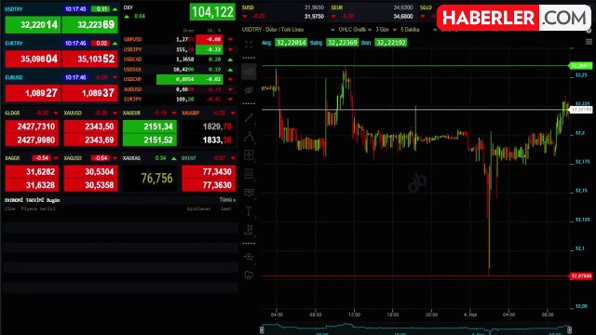Viewport: 596px width, 335px height.
Task: Click the XAUXAG ratio value 76,756
Action: (x=156, y=178)
